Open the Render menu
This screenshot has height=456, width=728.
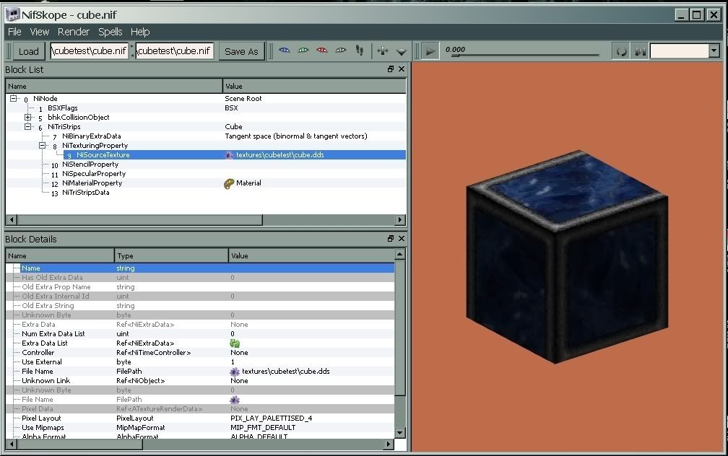click(x=74, y=32)
